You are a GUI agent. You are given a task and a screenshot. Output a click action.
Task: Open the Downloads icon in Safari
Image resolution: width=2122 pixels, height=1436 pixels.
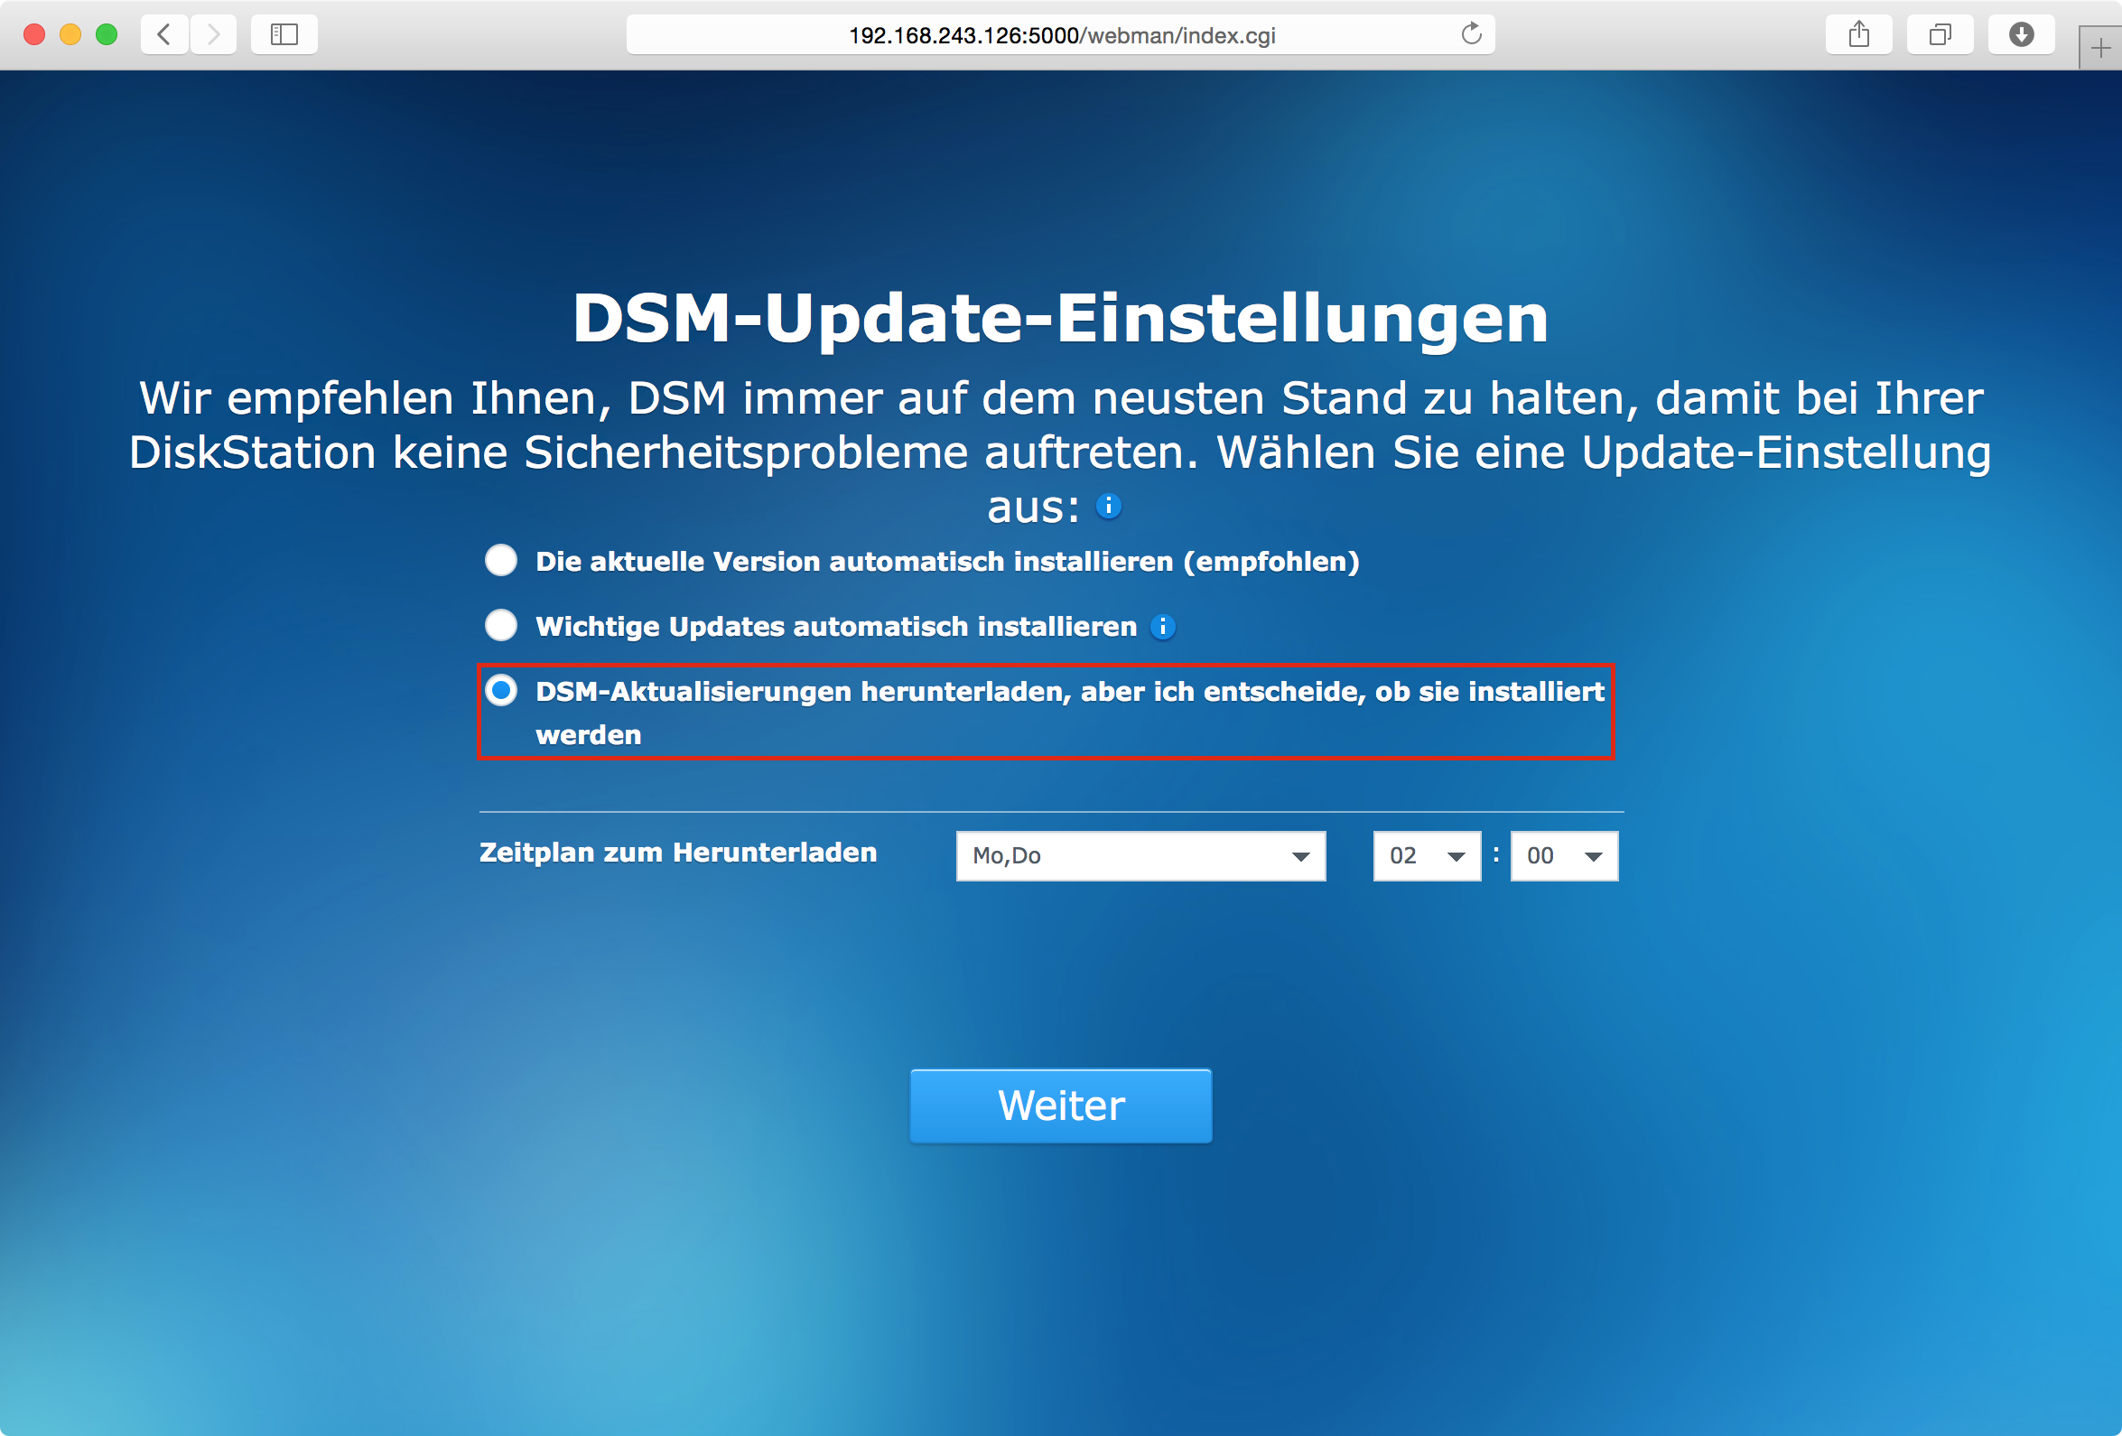tap(2022, 34)
